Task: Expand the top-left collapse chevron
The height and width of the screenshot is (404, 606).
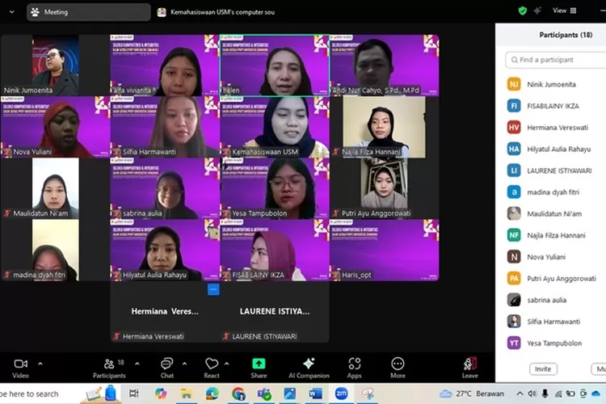Action: click(x=12, y=12)
